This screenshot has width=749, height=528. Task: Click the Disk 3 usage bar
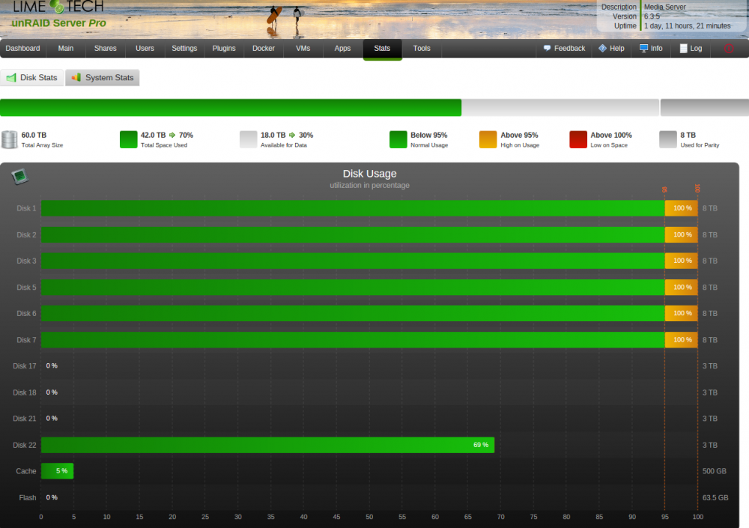click(369, 261)
